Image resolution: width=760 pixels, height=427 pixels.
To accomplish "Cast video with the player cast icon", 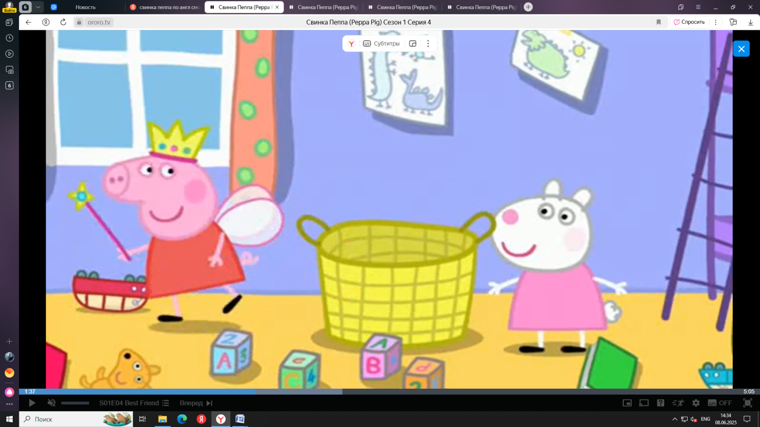I will [x=644, y=403].
